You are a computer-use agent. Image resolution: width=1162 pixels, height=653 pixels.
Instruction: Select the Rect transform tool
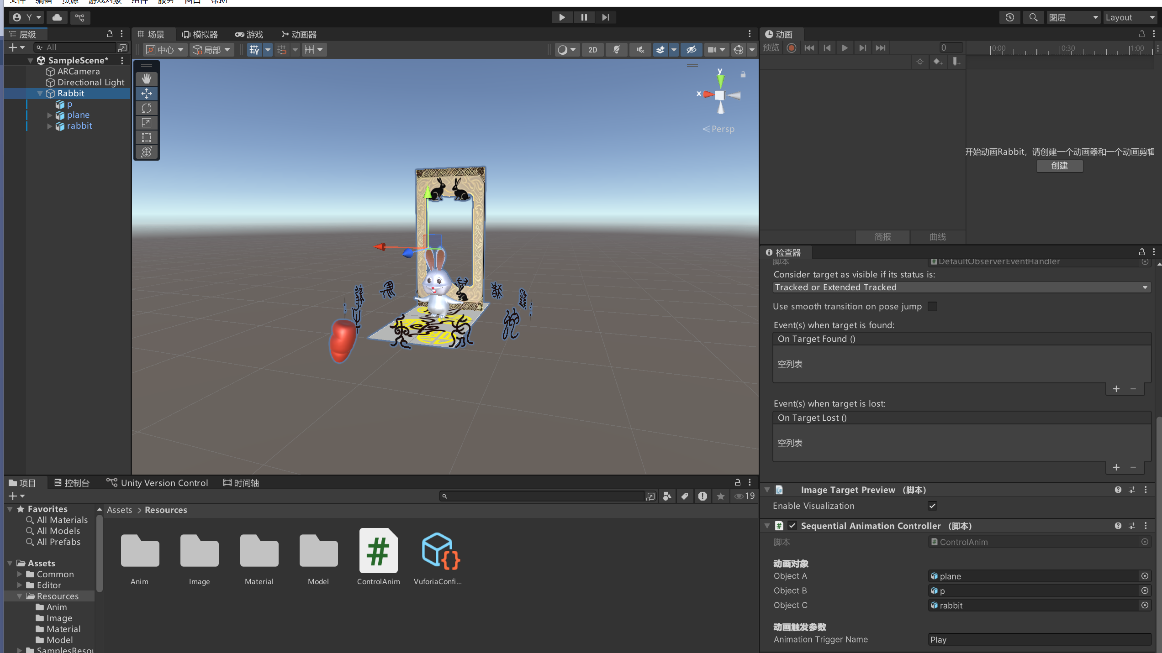146,137
